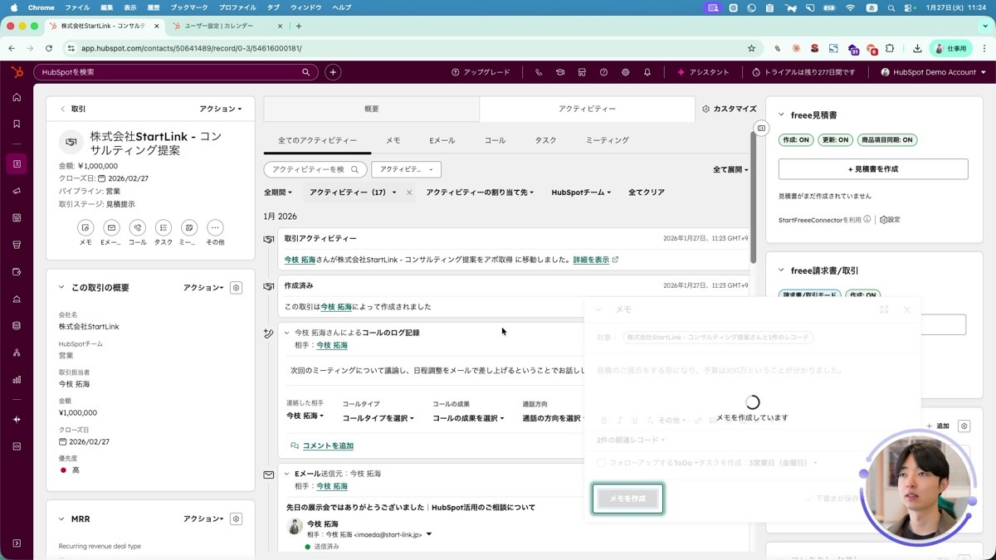
Task: Open the アクション dropdown above the deal title
Action: point(219,109)
